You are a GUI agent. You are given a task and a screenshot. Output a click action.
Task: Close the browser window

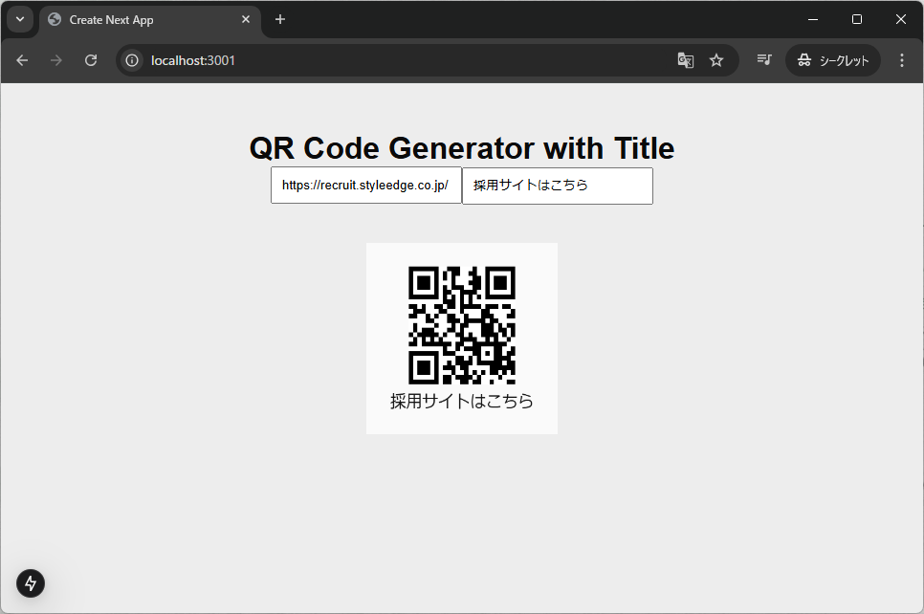[x=900, y=19]
